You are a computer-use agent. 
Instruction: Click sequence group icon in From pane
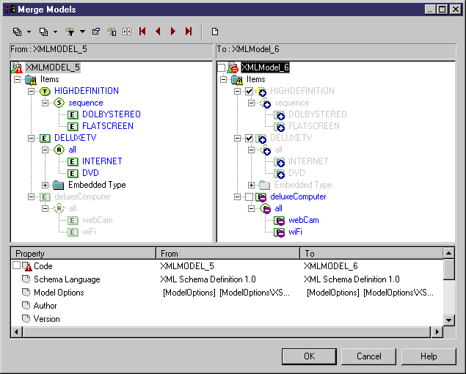click(x=59, y=103)
